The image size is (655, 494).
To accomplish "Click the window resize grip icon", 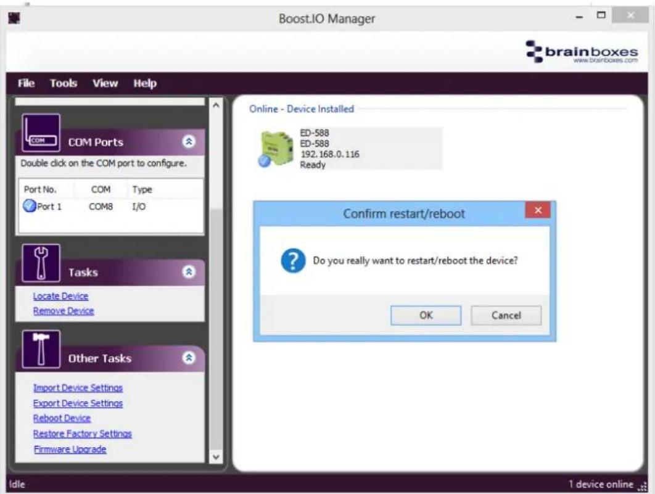I will [x=641, y=487].
